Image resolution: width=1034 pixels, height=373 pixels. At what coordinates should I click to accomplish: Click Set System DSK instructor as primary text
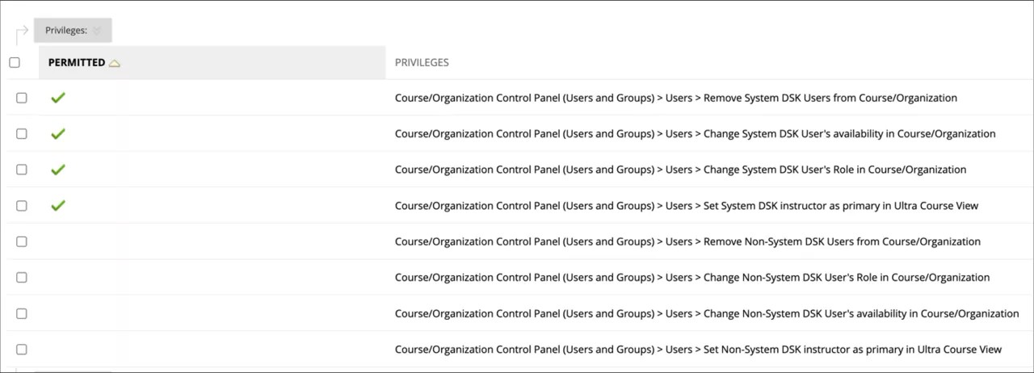point(686,206)
